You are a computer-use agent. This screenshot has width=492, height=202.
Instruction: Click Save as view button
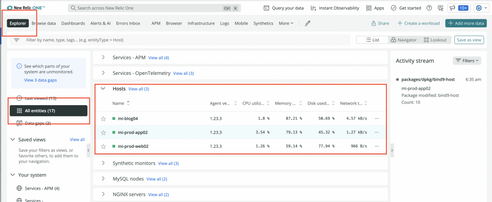(469, 40)
